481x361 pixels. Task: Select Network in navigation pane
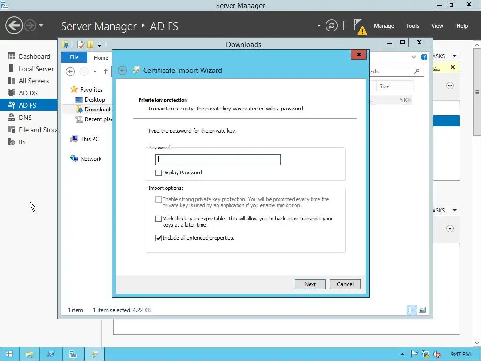click(86, 158)
